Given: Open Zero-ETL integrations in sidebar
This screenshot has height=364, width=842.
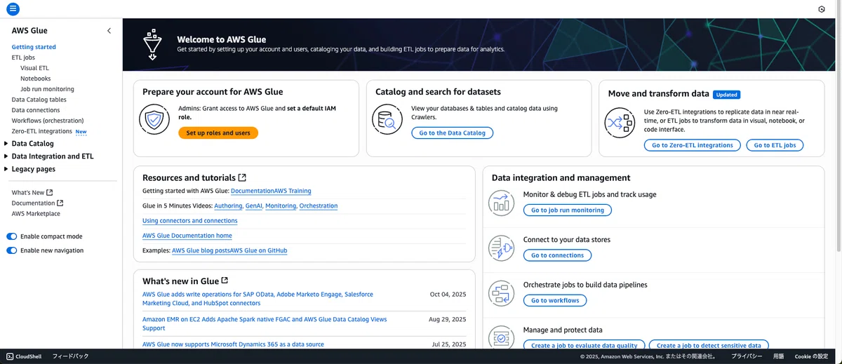Looking at the screenshot, I should pos(42,131).
